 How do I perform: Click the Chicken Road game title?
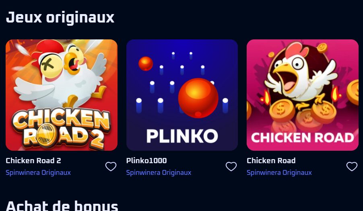(271, 161)
